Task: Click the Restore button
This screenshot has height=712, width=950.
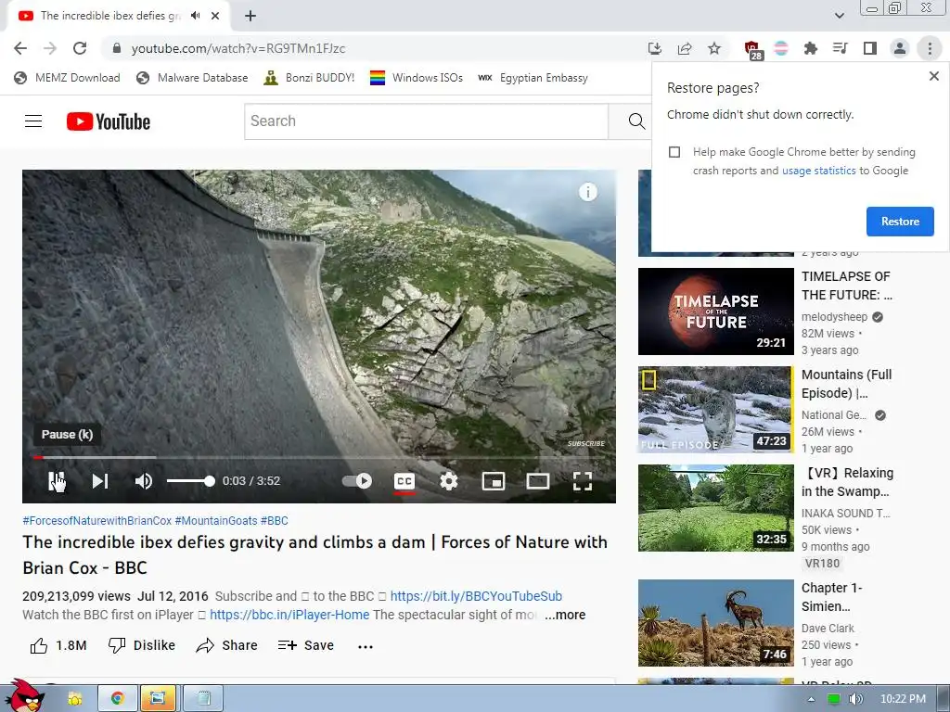Action: tap(900, 222)
